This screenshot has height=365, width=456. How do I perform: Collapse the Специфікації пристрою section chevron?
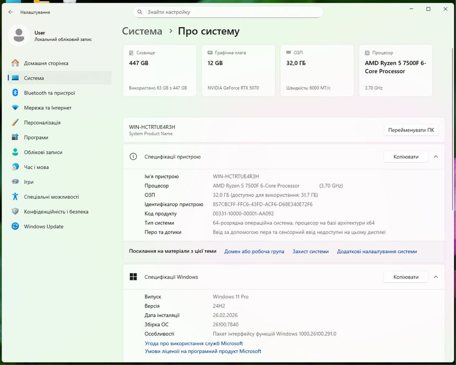tap(436, 156)
